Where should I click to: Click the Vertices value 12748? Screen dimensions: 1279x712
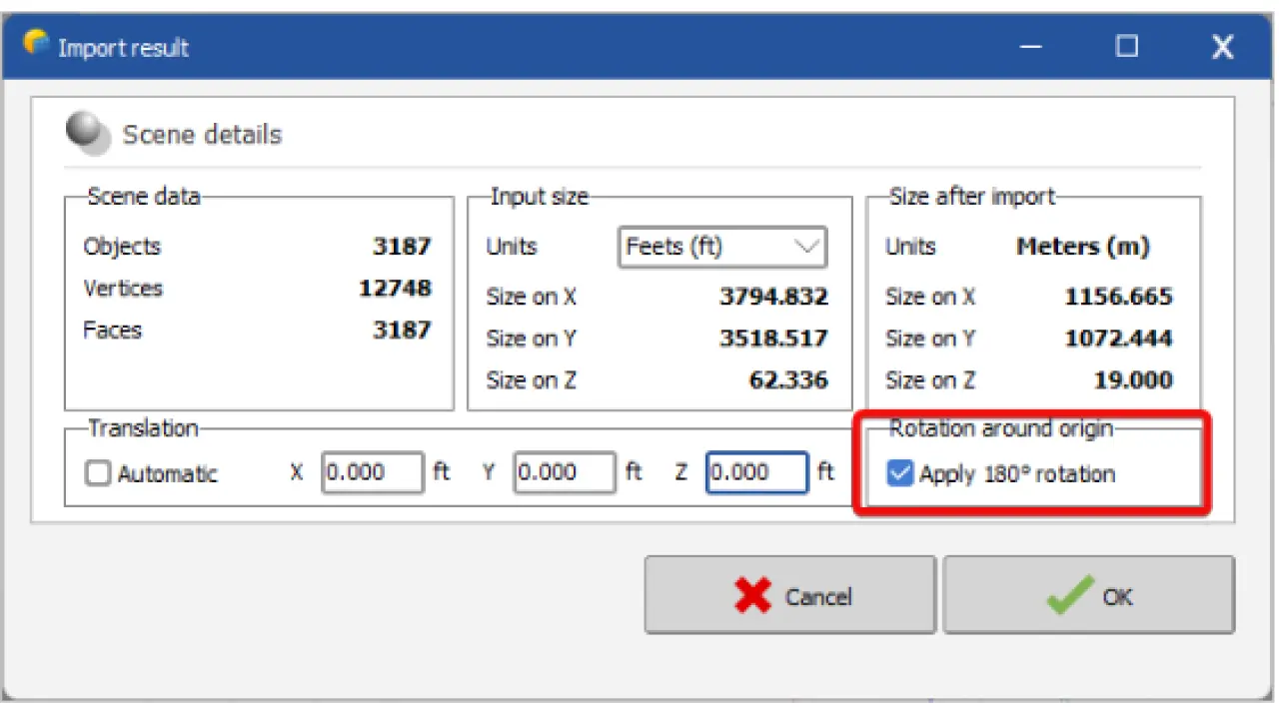395,289
